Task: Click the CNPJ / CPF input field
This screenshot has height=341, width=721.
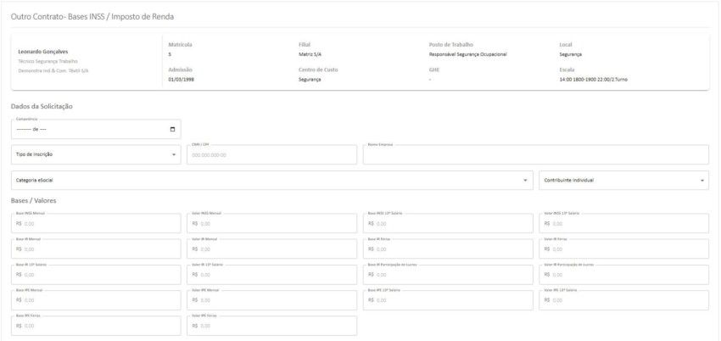Action: click(x=271, y=155)
